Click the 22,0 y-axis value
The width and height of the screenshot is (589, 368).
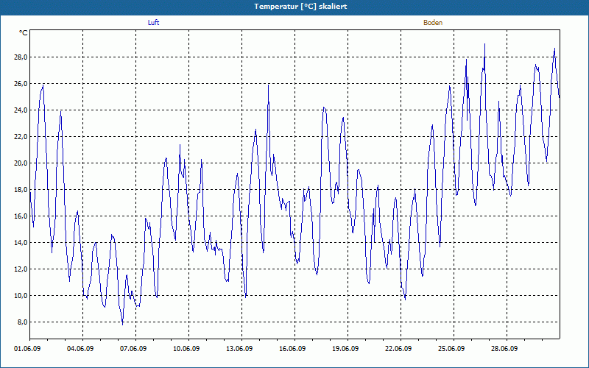(x=21, y=137)
